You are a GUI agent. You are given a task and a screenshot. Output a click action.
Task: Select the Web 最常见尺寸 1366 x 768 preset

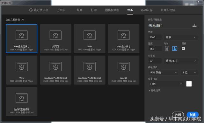22,39
